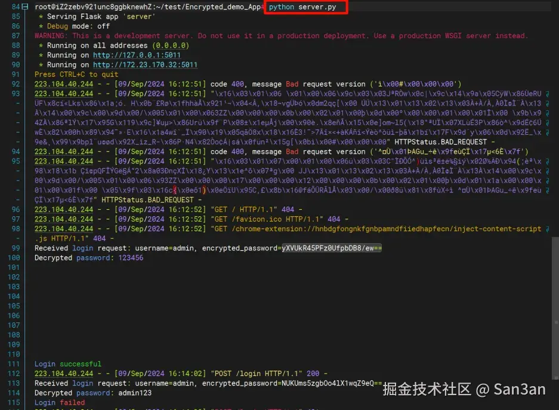559x410 pixels.
Task: Click encrypted password NUKUms5zgbOo41X1wqZ9eQ==
Action: (x=332, y=383)
